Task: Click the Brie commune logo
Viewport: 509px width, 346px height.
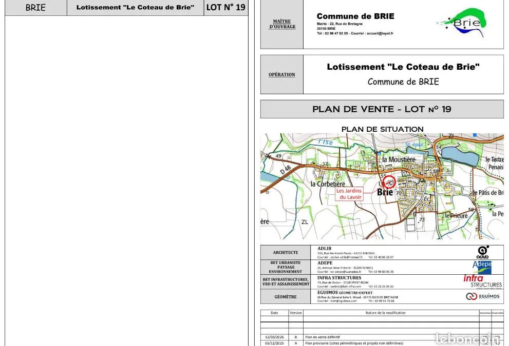Action: [463, 23]
